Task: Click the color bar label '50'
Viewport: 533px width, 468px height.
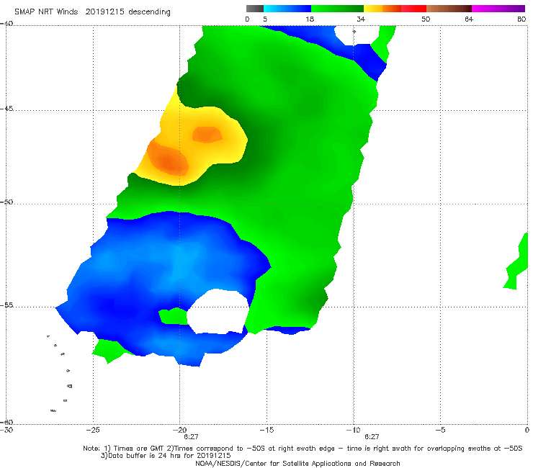Action: click(x=426, y=19)
